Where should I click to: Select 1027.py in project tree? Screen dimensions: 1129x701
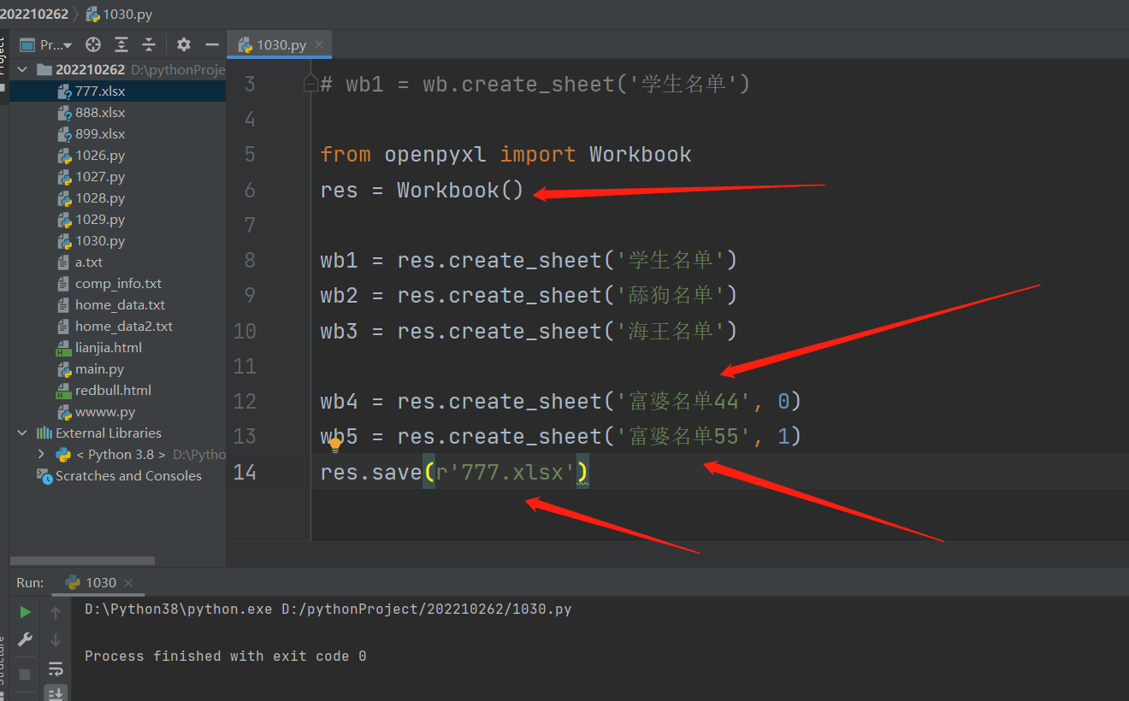(x=118, y=176)
